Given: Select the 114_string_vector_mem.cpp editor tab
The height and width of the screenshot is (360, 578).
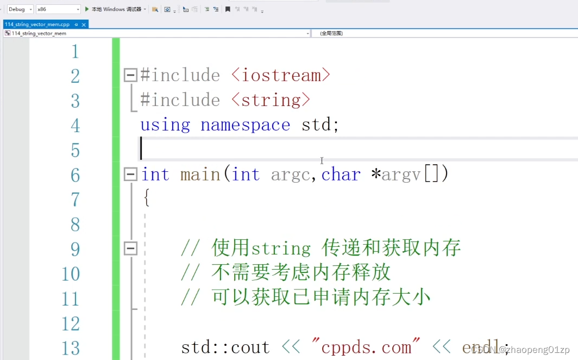Looking at the screenshot, I should 38,24.
